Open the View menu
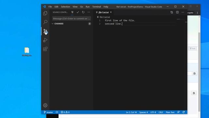Viewport: 209px width, 118px height. pyautogui.click(x=75, y=7)
